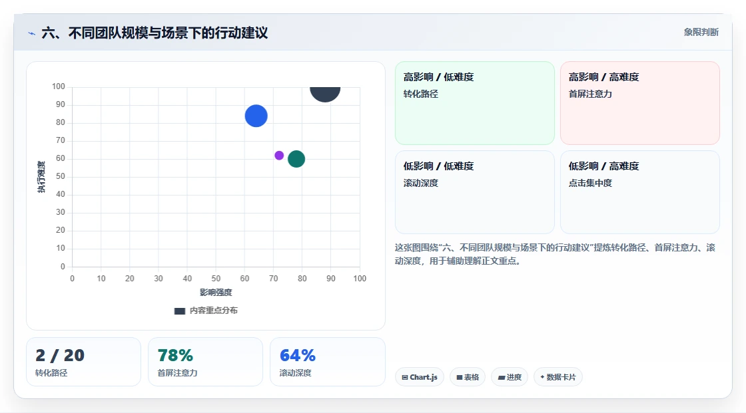Click the 转化路径 text in green card

420,94
